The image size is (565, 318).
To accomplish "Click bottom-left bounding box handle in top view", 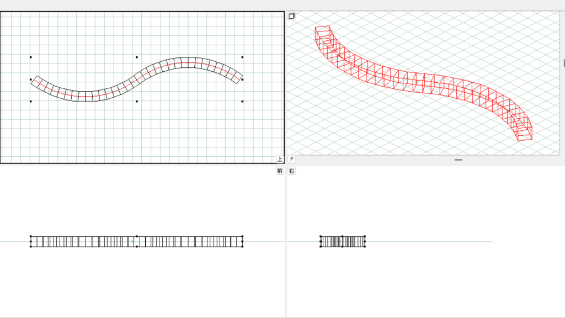I will [x=31, y=102].
